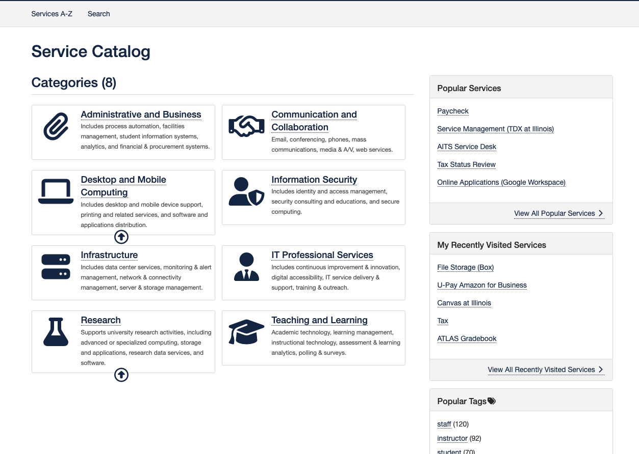Open View All Recently Visited Services
The height and width of the screenshot is (454, 639).
546,370
